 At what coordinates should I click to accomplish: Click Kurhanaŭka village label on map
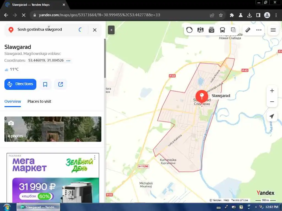pos(168,161)
